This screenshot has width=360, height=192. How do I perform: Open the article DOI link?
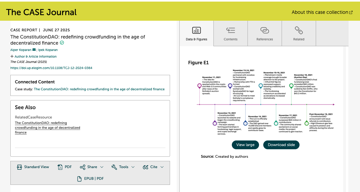51,68
